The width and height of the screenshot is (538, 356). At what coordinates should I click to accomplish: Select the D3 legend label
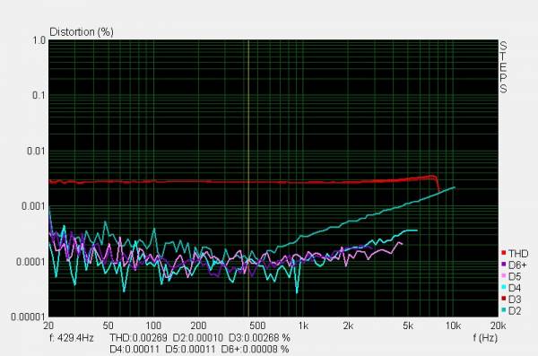click(x=515, y=300)
